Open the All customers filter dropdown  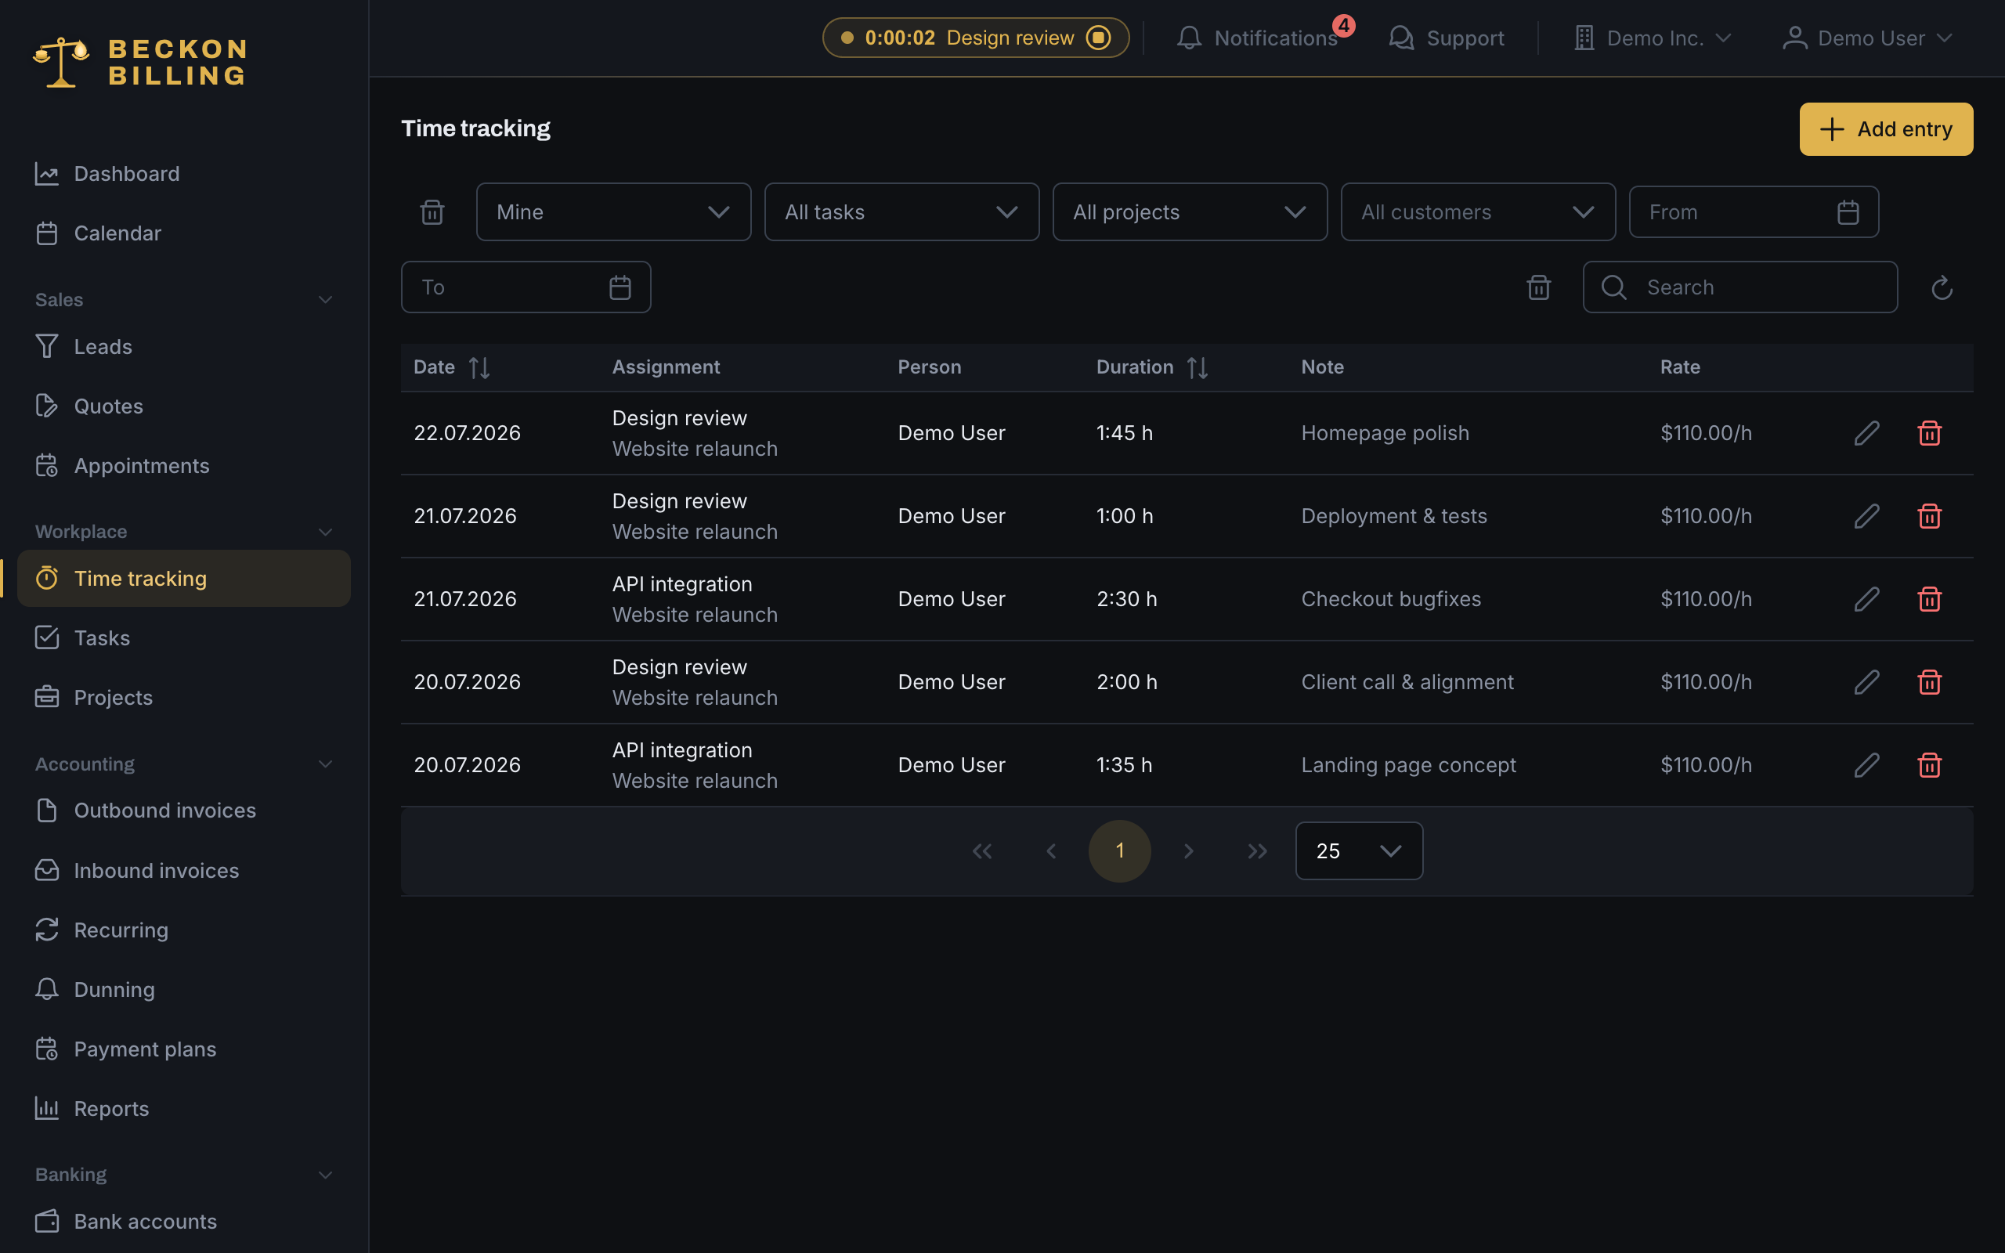pos(1478,212)
